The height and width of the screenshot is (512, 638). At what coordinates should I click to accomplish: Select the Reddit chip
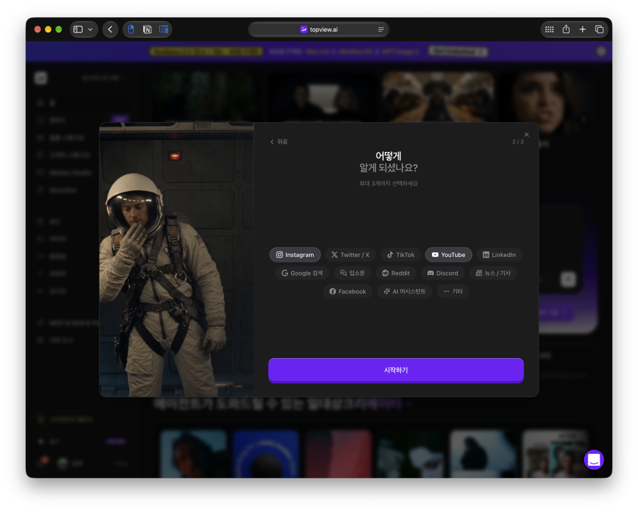click(396, 273)
